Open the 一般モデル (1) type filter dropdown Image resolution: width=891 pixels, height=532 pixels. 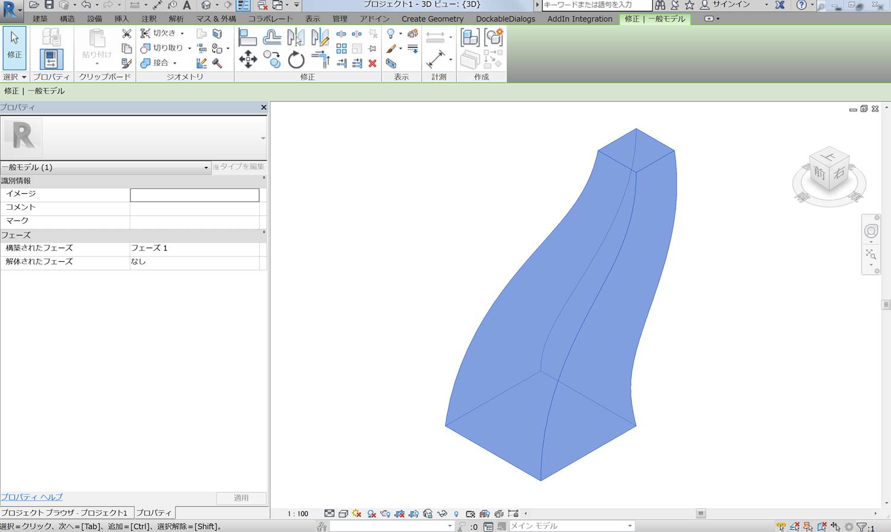click(x=206, y=168)
